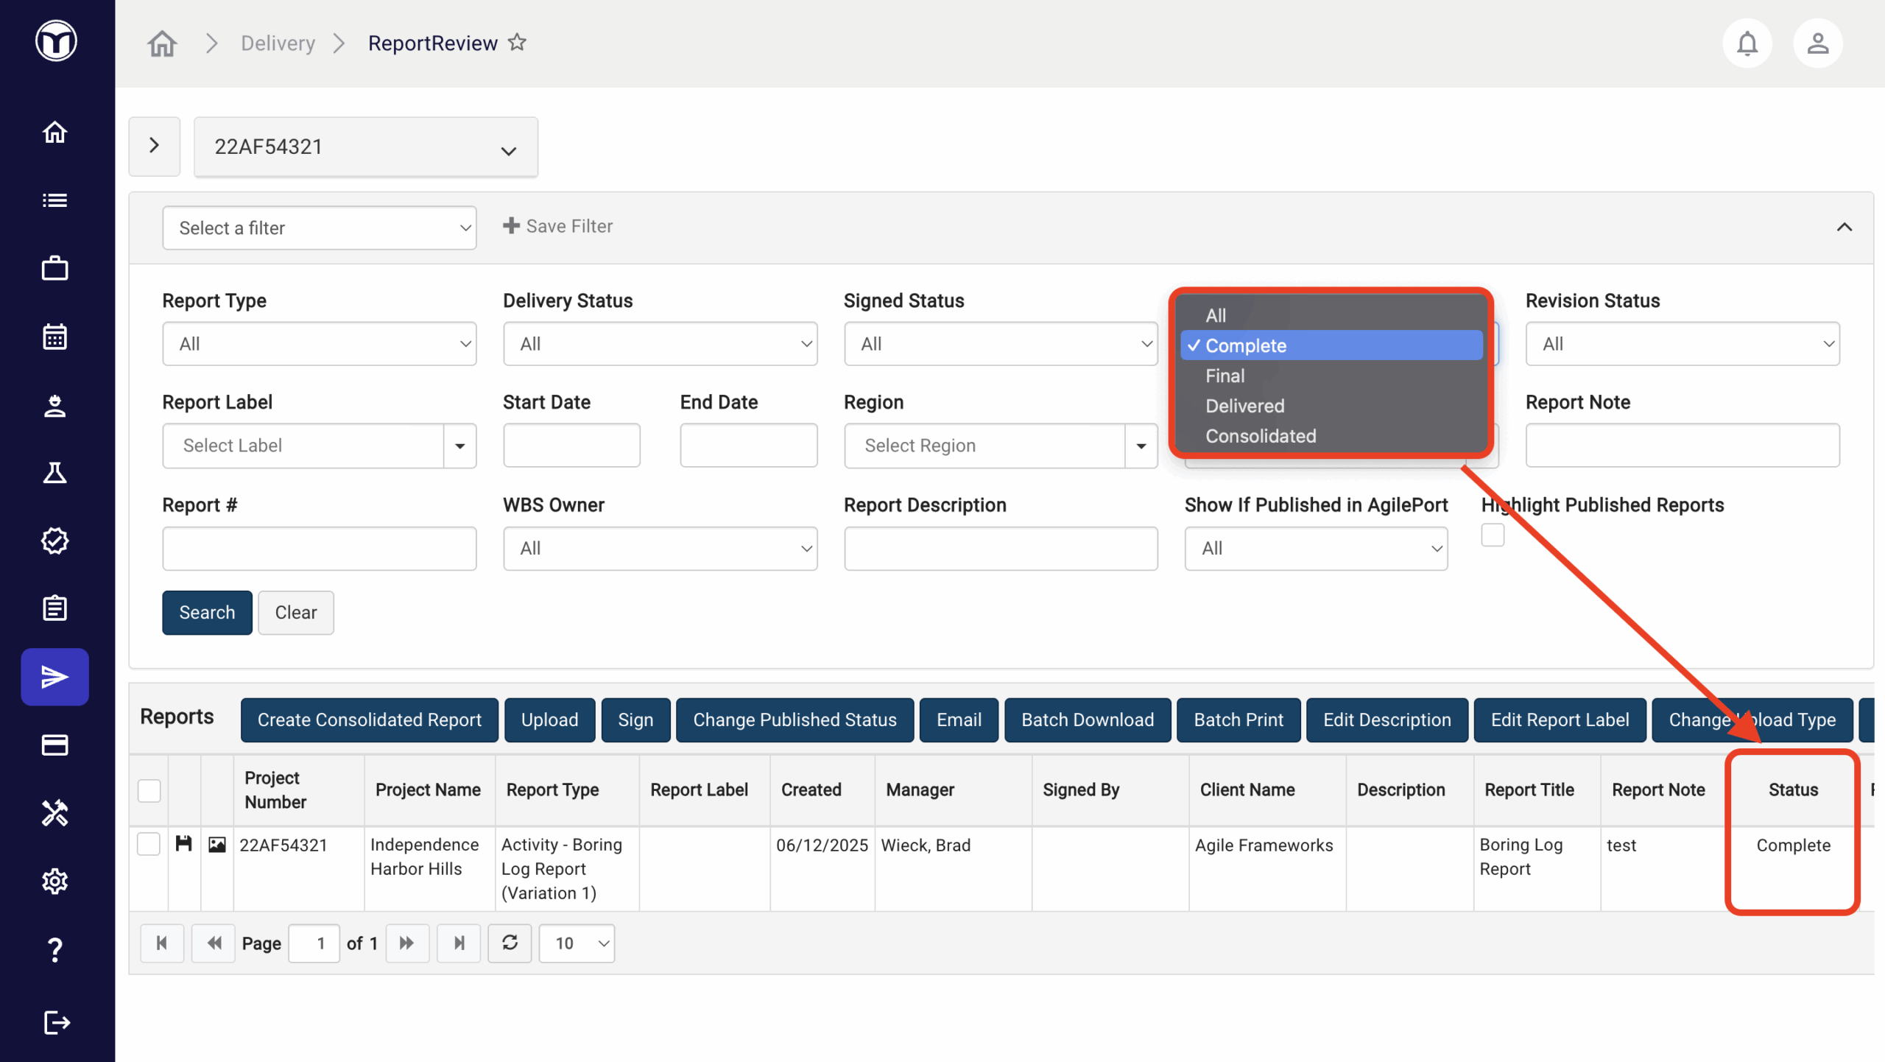Open the user profile icon
1885x1062 pixels.
point(1817,43)
